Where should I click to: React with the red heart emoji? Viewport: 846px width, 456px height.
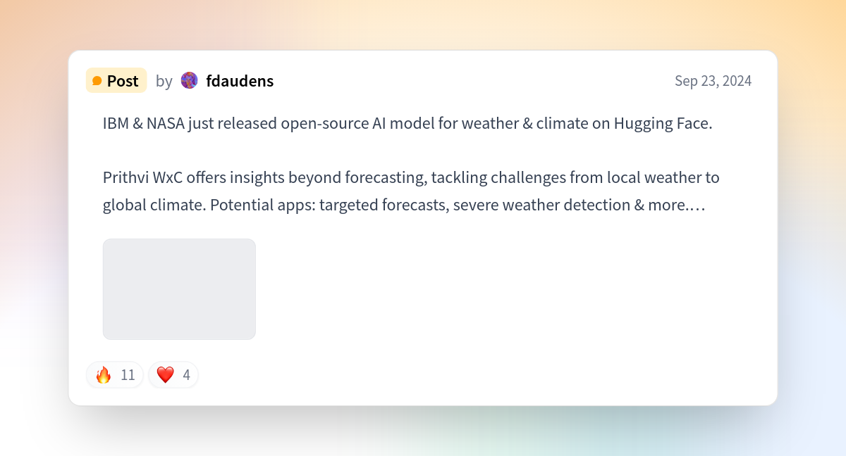coord(165,375)
